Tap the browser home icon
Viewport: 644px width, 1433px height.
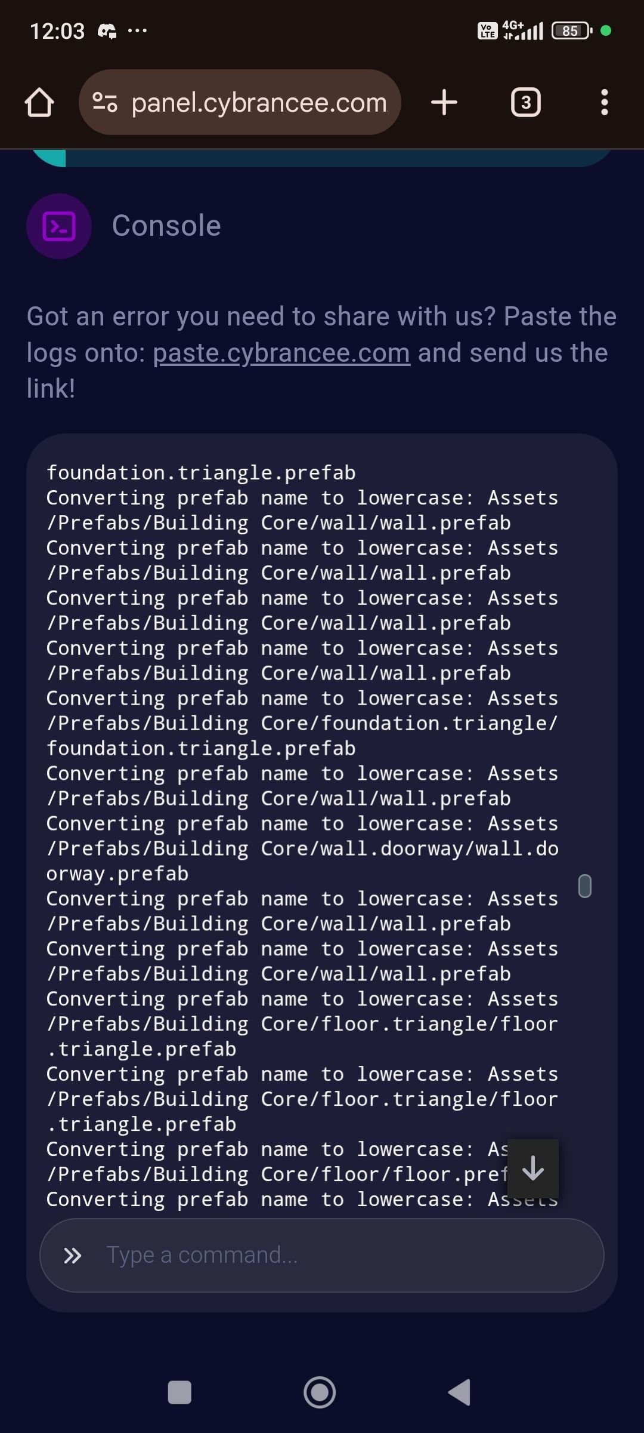(39, 103)
